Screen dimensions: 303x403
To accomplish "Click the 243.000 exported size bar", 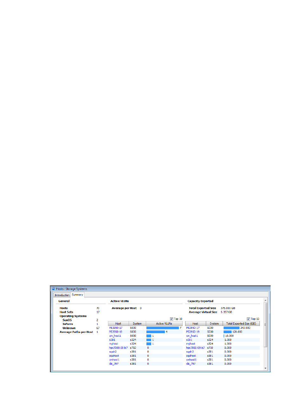I will tap(232, 328).
